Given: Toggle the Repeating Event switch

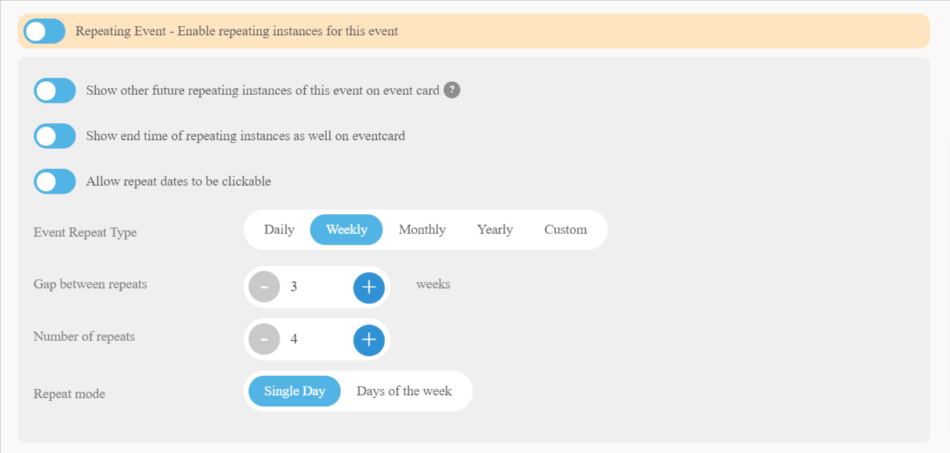Looking at the screenshot, I should pos(45,31).
